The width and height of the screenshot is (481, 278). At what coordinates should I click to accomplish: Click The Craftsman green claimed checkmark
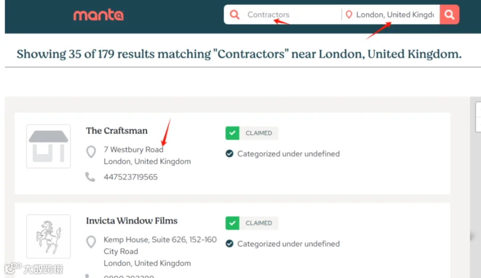coord(232,133)
